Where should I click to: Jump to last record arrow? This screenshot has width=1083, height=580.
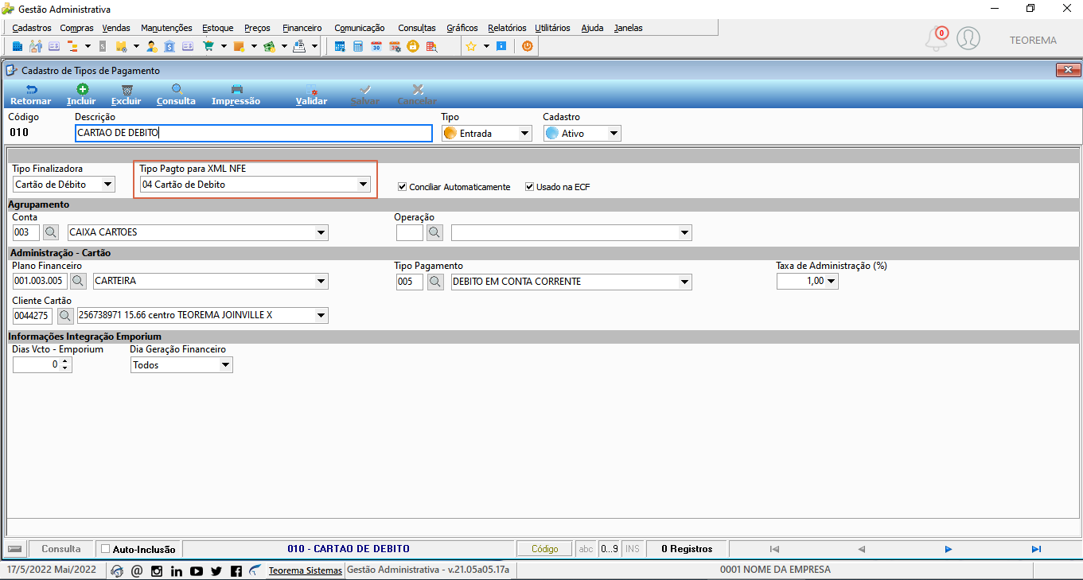point(1036,549)
